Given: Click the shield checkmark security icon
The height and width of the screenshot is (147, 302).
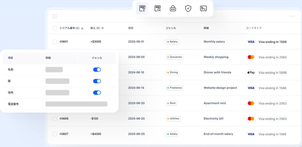Looking at the screenshot, I should click(188, 8).
